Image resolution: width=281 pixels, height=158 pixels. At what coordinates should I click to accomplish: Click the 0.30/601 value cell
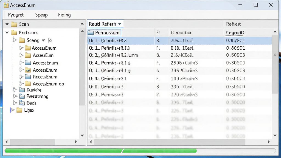pos(235,41)
